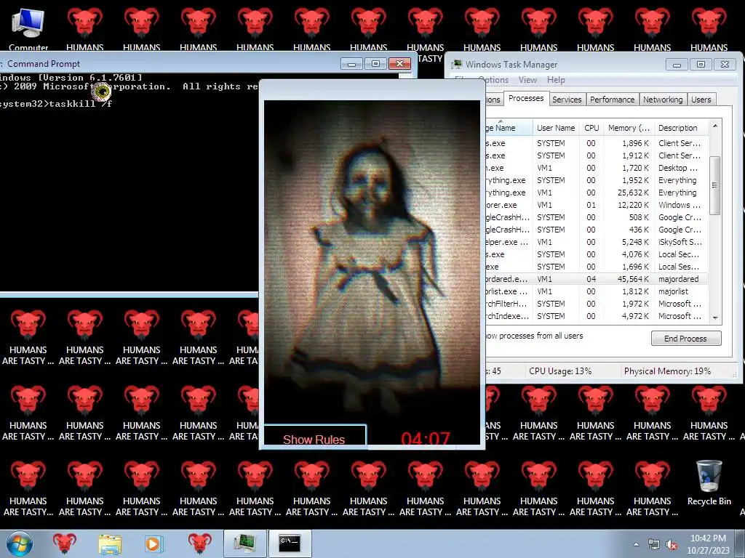Open the Windows Start menu orb
The width and height of the screenshot is (745, 558).
(20, 543)
